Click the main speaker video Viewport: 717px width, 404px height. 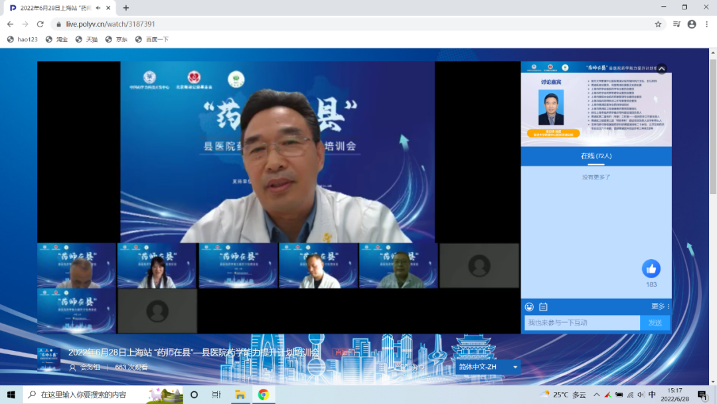click(x=278, y=152)
